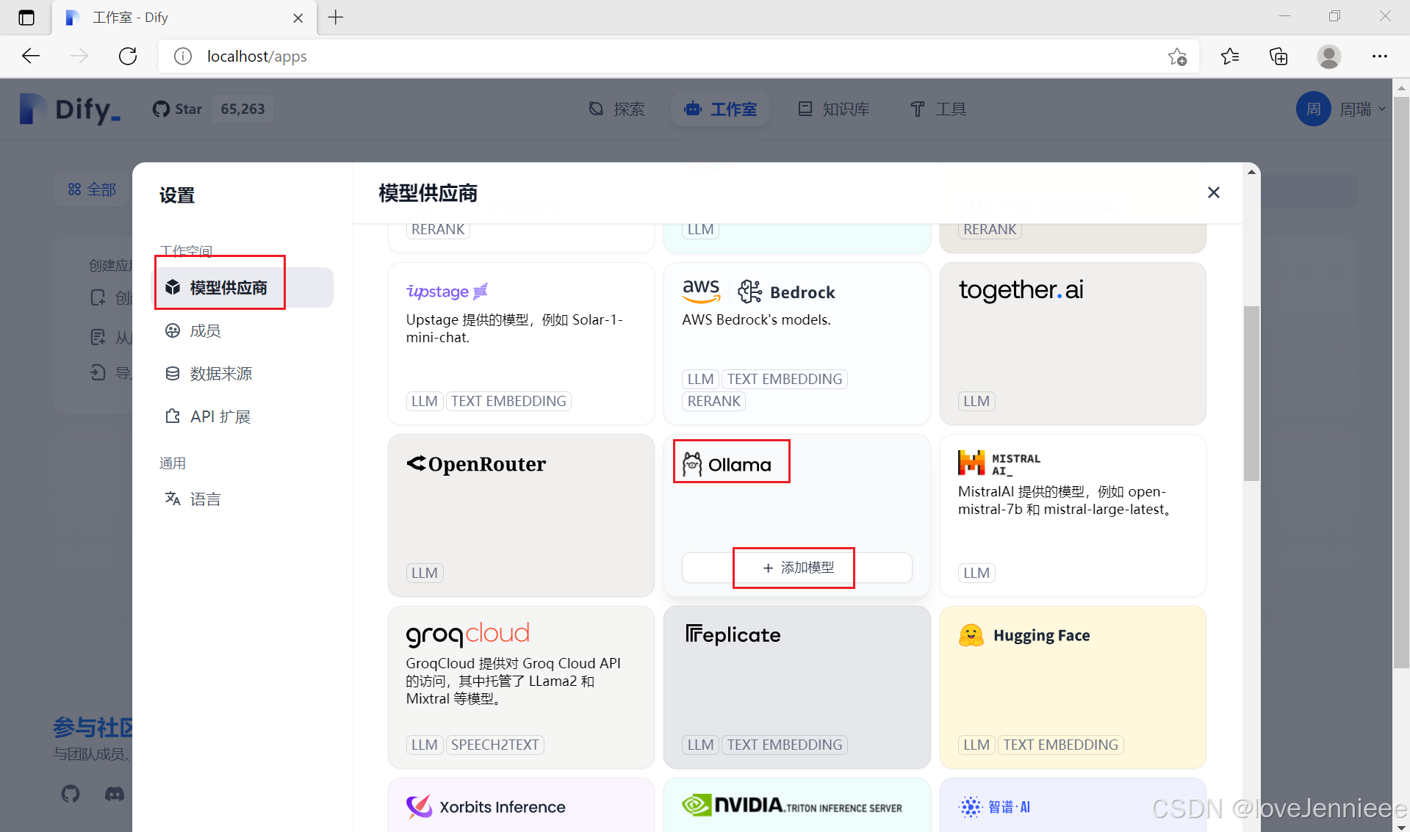Click the tab actions menu icon
Viewport: 1410px width, 832px height.
[x=26, y=18]
